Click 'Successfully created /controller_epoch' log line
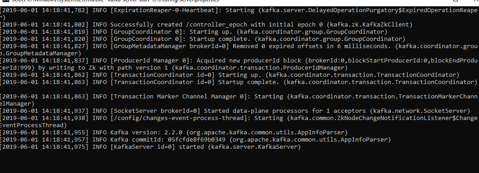The width and height of the screenshot is (479, 173). click(x=206, y=24)
